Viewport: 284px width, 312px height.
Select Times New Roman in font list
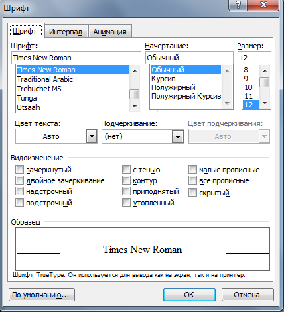72,70
